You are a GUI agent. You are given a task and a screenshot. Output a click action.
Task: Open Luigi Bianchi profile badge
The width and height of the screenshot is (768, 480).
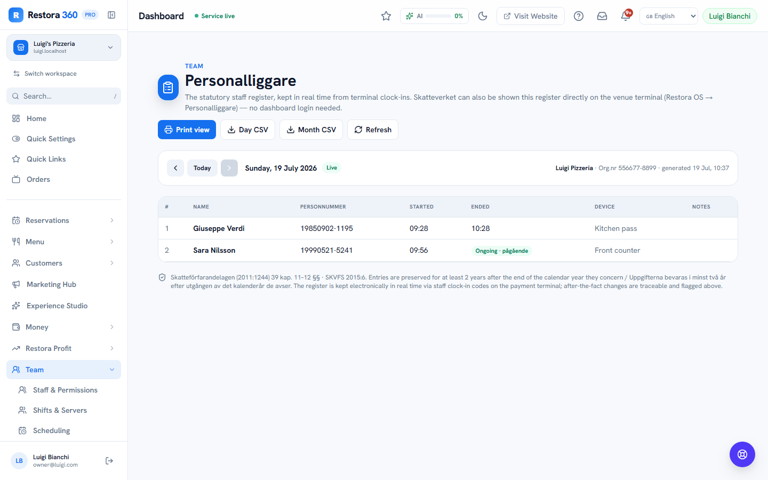tap(730, 16)
